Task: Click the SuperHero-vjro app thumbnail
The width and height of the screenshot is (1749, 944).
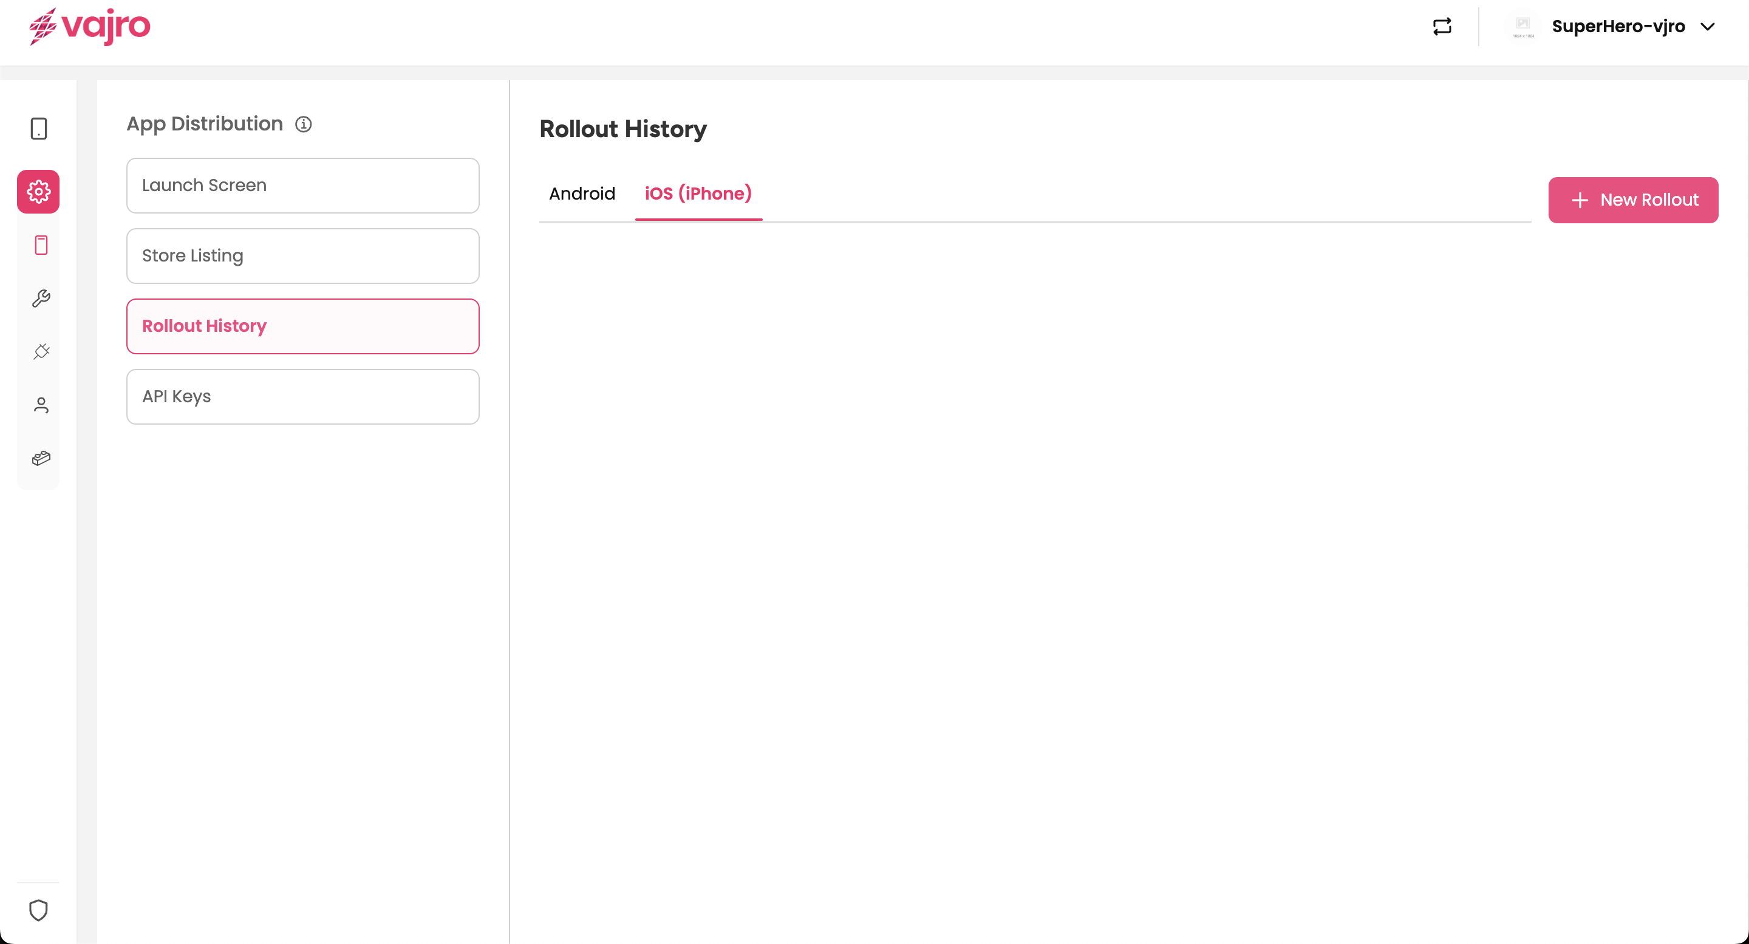Action: [1524, 27]
